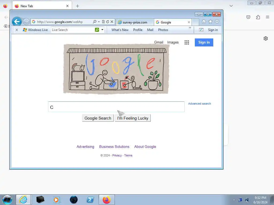Expand the Windows Live toolbar overflow chevron

(x=190, y=28)
